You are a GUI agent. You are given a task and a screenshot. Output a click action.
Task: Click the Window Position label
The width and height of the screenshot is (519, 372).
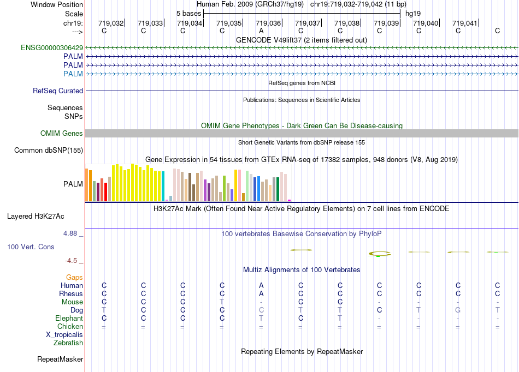click(x=57, y=4)
